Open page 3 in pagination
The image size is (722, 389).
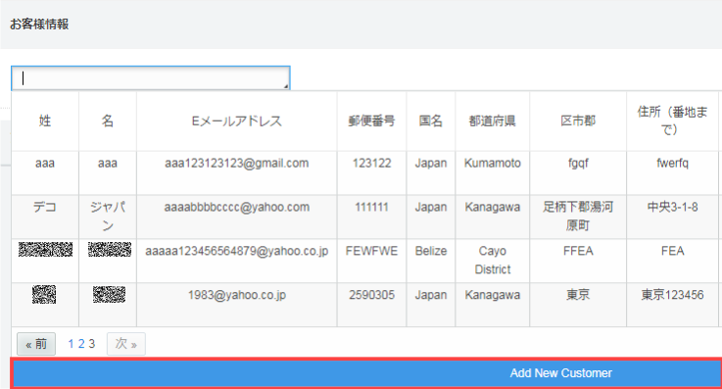[x=92, y=344]
